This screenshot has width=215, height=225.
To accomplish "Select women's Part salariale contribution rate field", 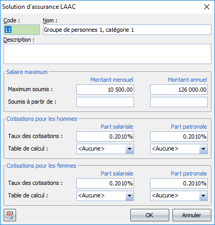I will [105, 183].
